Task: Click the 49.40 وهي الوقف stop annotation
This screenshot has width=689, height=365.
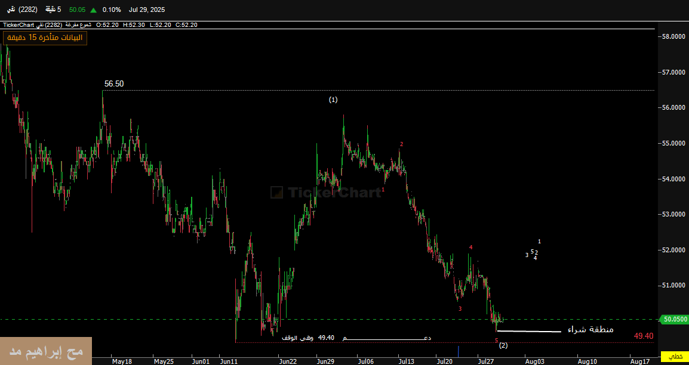Action: 308,338
